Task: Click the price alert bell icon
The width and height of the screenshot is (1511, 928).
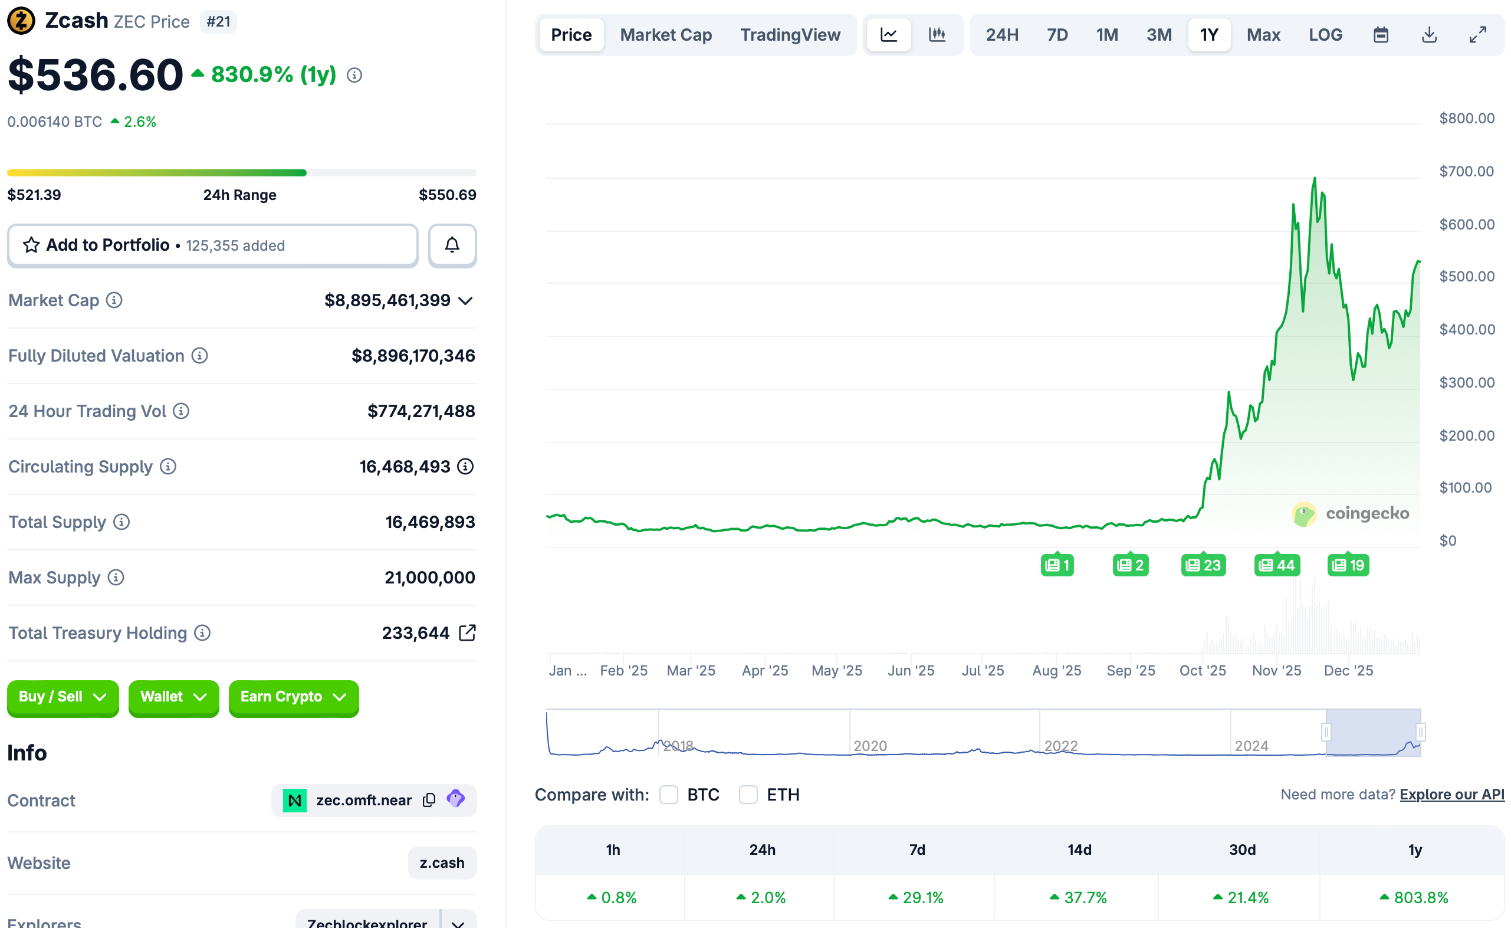Action: tap(452, 245)
